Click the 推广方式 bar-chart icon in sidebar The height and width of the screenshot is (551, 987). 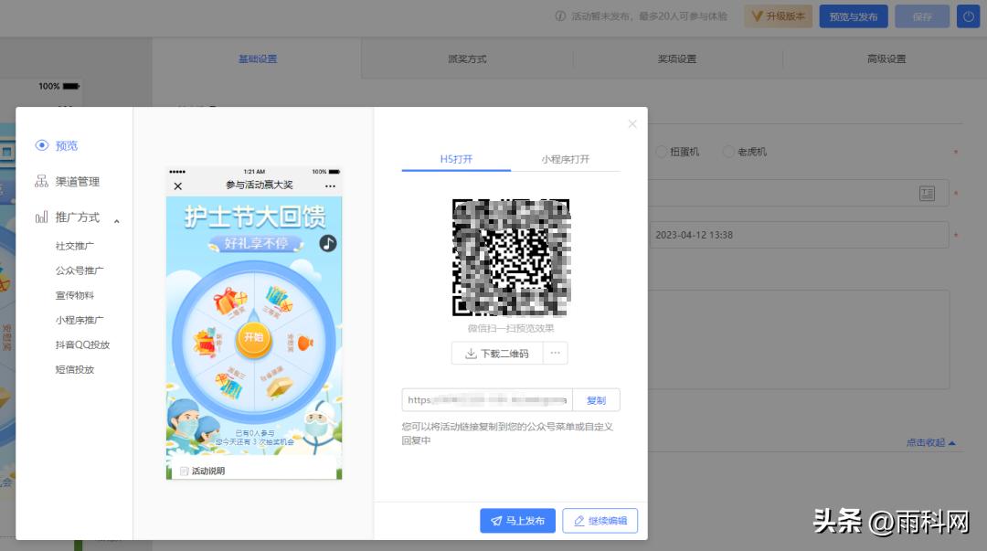click(41, 217)
